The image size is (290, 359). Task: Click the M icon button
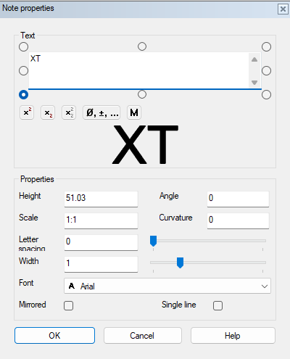coord(134,112)
